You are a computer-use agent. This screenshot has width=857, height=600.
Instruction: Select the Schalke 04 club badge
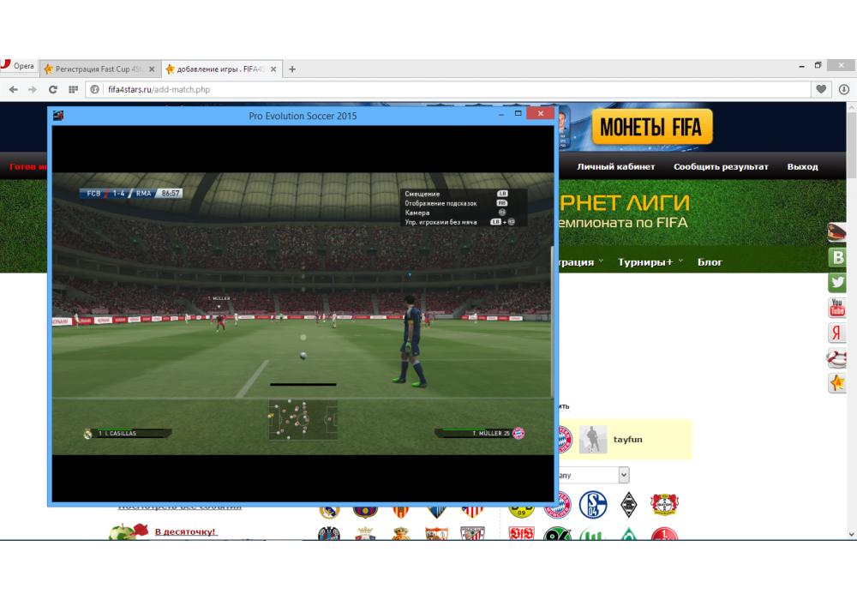point(592,505)
